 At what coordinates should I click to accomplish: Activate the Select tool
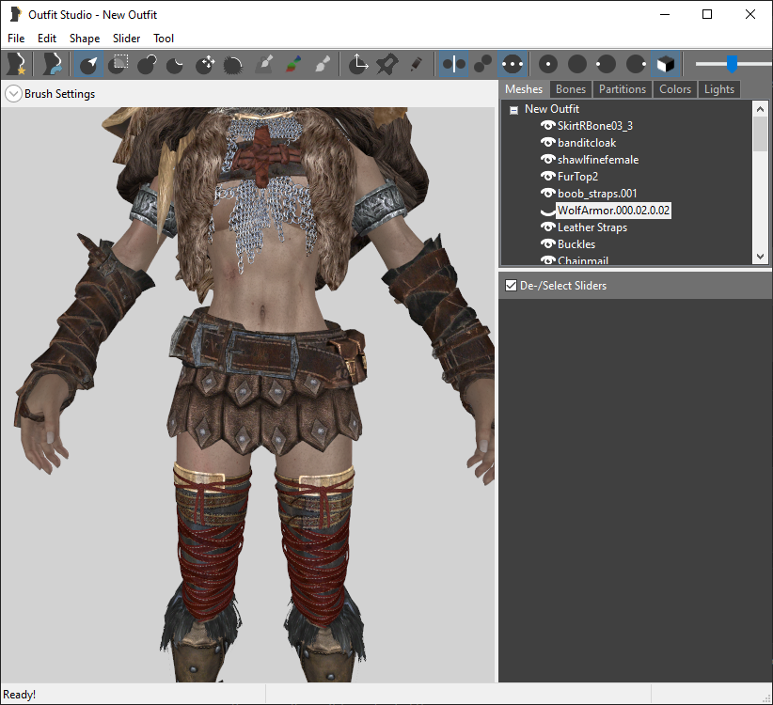(x=88, y=64)
